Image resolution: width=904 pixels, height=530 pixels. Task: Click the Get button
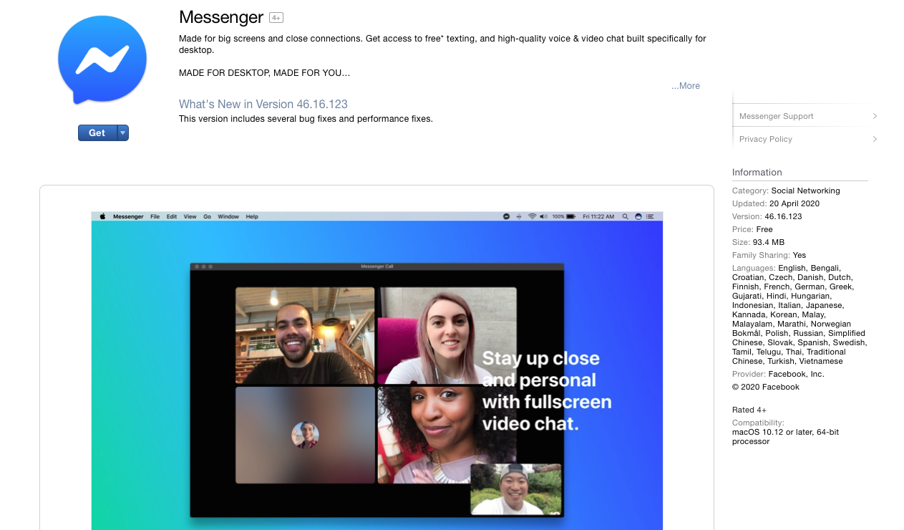(x=97, y=132)
